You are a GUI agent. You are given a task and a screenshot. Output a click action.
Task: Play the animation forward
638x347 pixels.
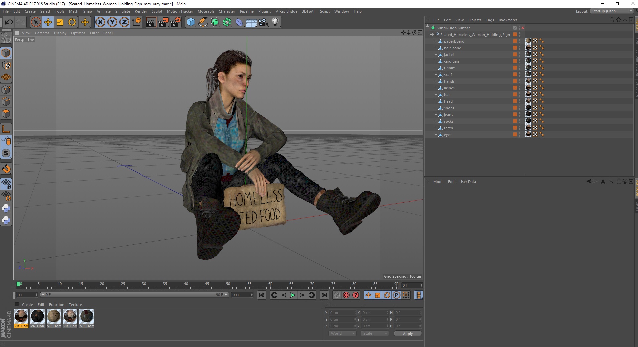pyautogui.click(x=293, y=295)
